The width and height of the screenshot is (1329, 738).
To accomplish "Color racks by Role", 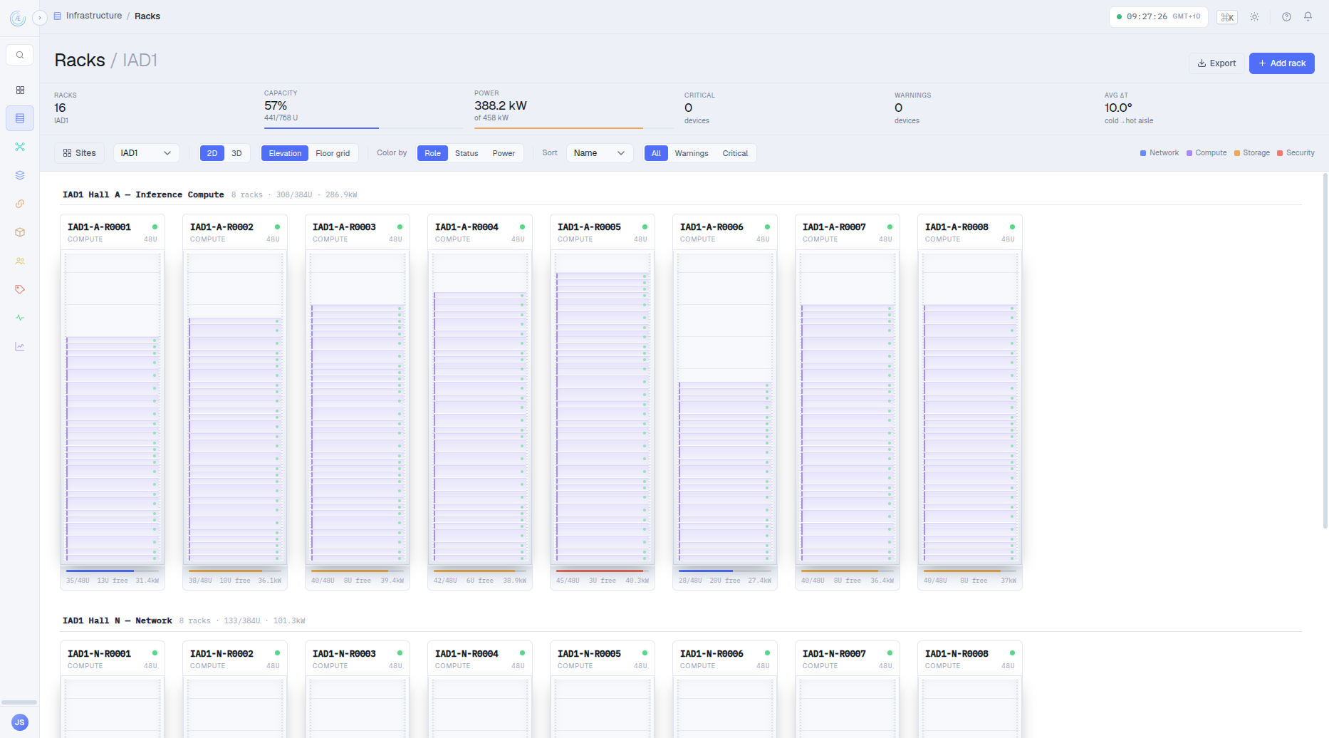I will pos(433,153).
